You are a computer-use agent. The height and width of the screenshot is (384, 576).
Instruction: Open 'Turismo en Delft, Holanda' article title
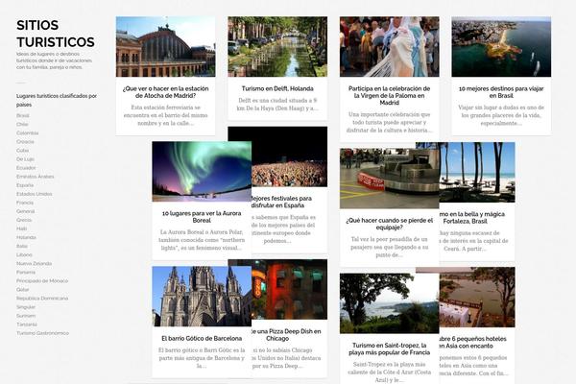coord(277,88)
